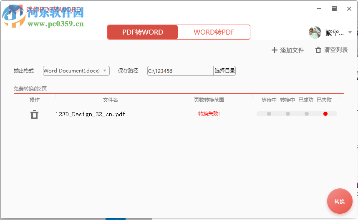Screen dimensions: 358x220
Task: Delete the 123D_Design_32_cn.pdf row with trash icon
Action: click(x=34, y=114)
